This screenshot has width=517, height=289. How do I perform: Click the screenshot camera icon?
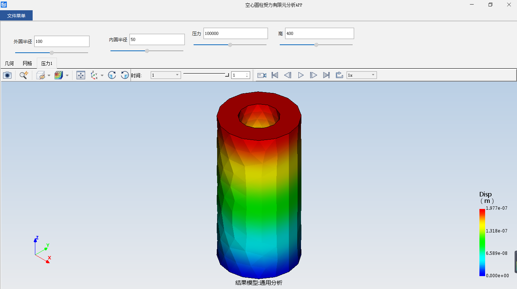click(x=7, y=75)
